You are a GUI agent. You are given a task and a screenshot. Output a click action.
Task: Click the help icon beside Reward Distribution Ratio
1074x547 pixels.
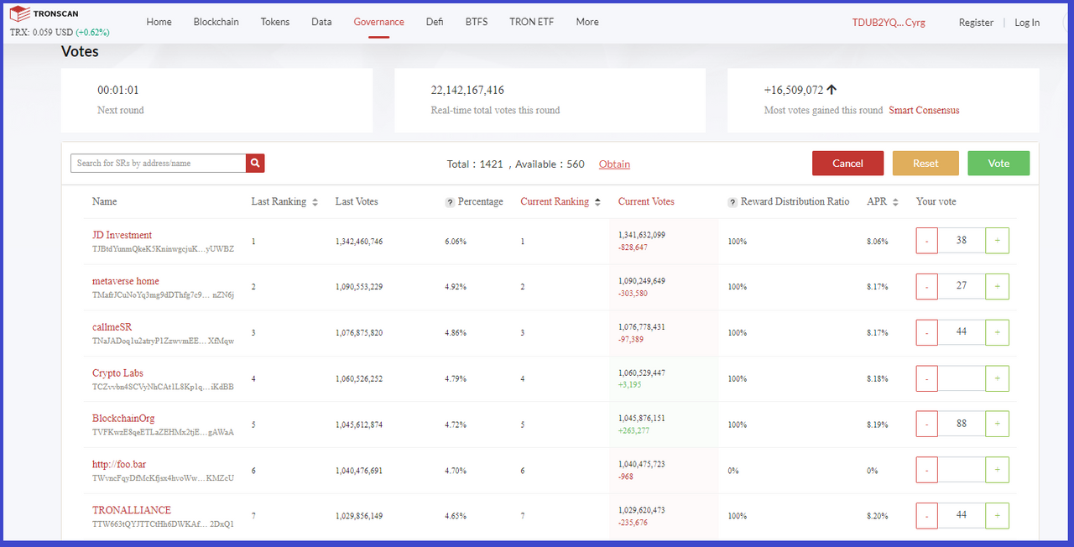732,202
